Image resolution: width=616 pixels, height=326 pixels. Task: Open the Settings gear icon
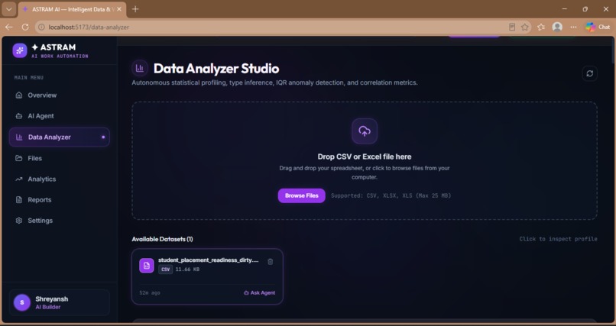[19, 221]
